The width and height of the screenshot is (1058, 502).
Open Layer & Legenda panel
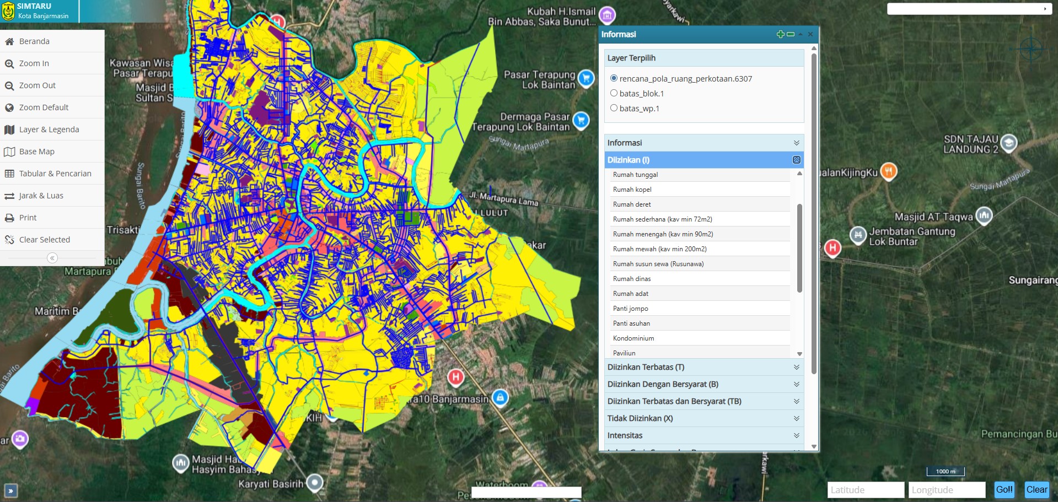pos(49,129)
